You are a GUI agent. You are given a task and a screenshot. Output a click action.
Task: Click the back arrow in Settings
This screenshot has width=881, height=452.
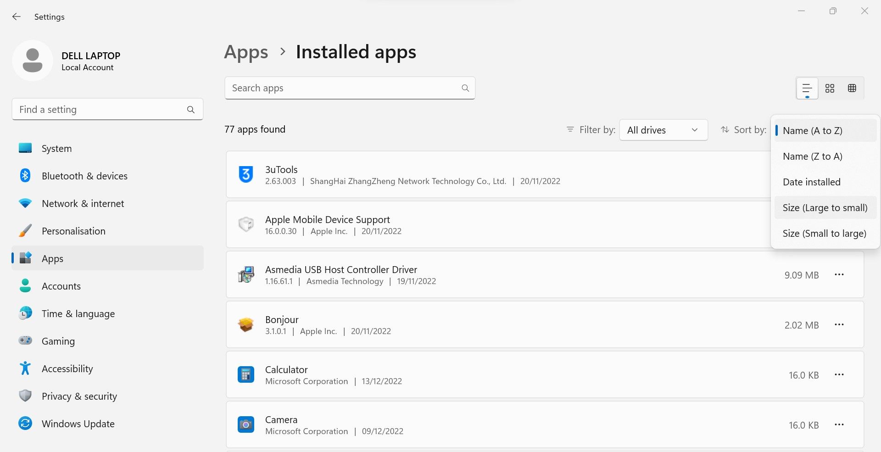tap(17, 17)
